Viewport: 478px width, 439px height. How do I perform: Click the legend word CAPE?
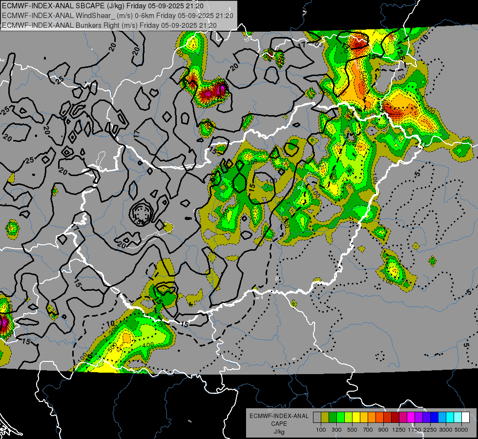click(279, 424)
